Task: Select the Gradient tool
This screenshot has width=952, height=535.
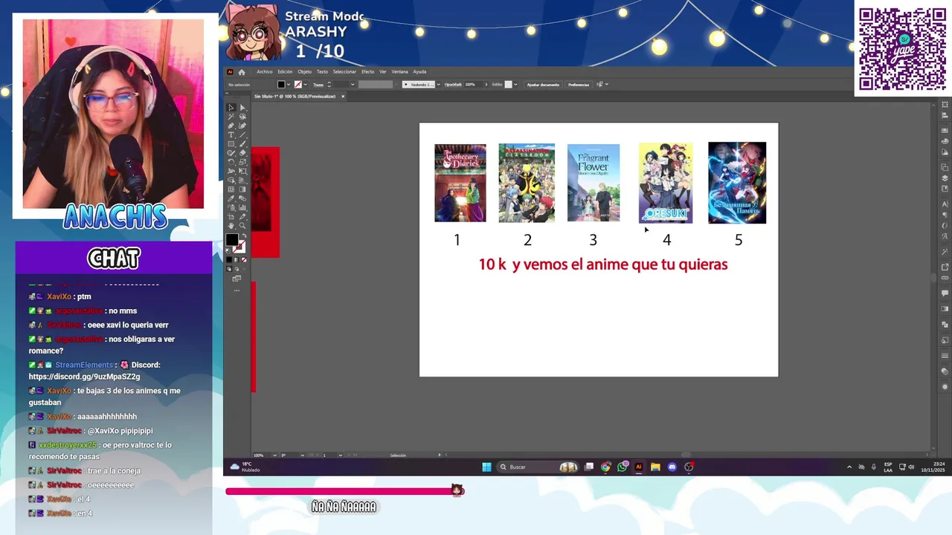Action: (x=242, y=189)
